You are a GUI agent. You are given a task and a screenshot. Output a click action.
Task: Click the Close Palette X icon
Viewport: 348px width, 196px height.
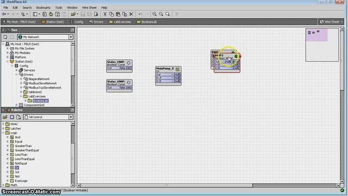(12, 117)
